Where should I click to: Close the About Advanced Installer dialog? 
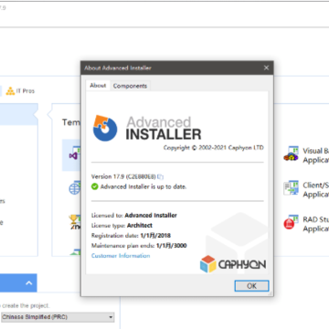coord(266,68)
